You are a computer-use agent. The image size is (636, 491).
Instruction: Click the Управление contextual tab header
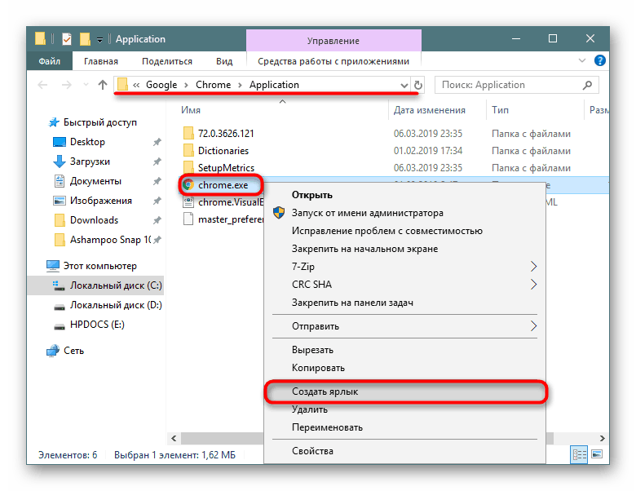click(333, 41)
